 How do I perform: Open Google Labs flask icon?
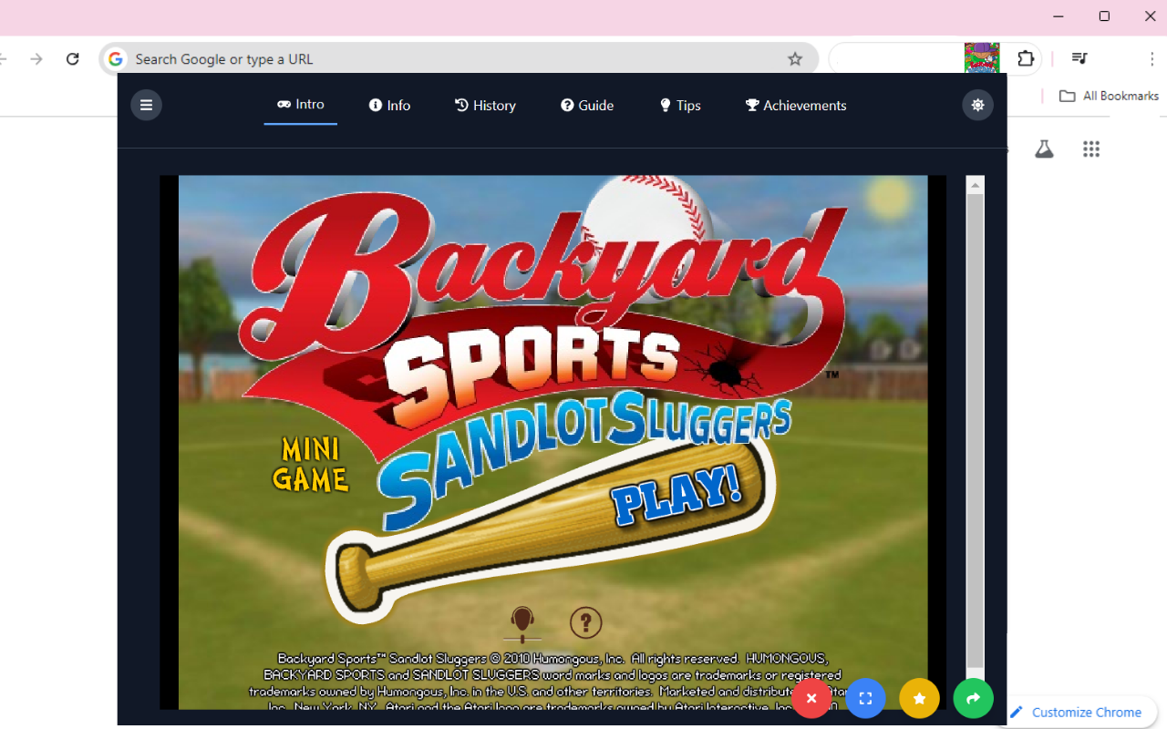click(x=1044, y=149)
